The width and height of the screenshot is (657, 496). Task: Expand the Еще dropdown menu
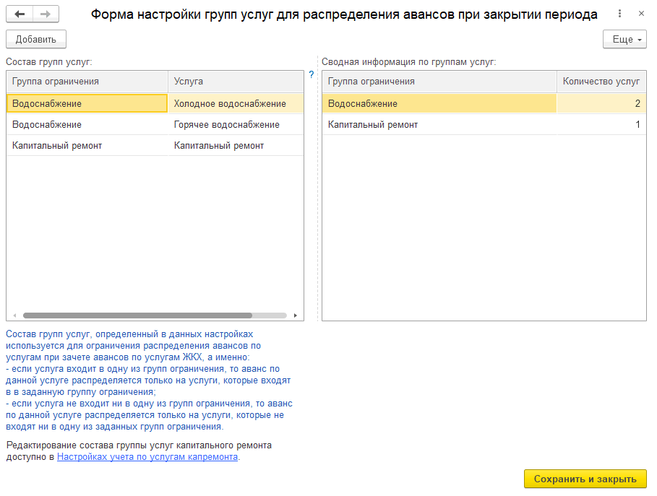[x=624, y=40]
